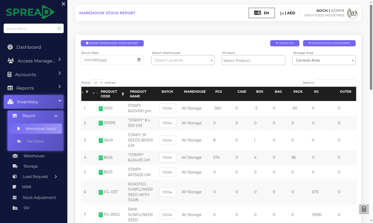Go to Dashboard menu item
The height and width of the screenshot is (223, 373).
tap(29, 47)
